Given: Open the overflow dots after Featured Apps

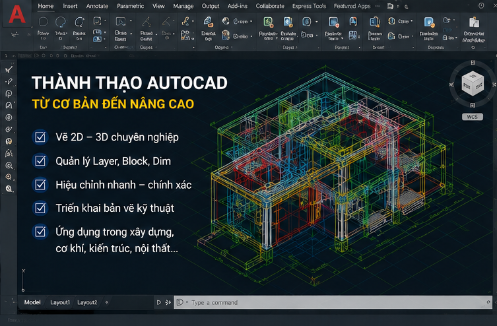Looking at the screenshot, I should (378, 6).
